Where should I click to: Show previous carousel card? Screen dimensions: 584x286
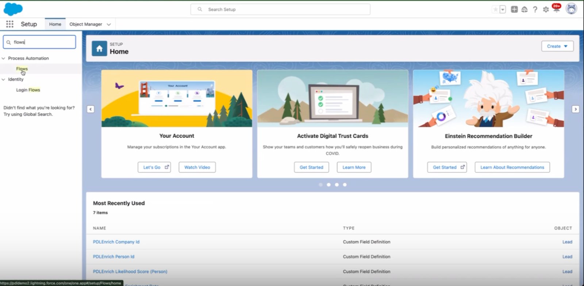(x=91, y=109)
